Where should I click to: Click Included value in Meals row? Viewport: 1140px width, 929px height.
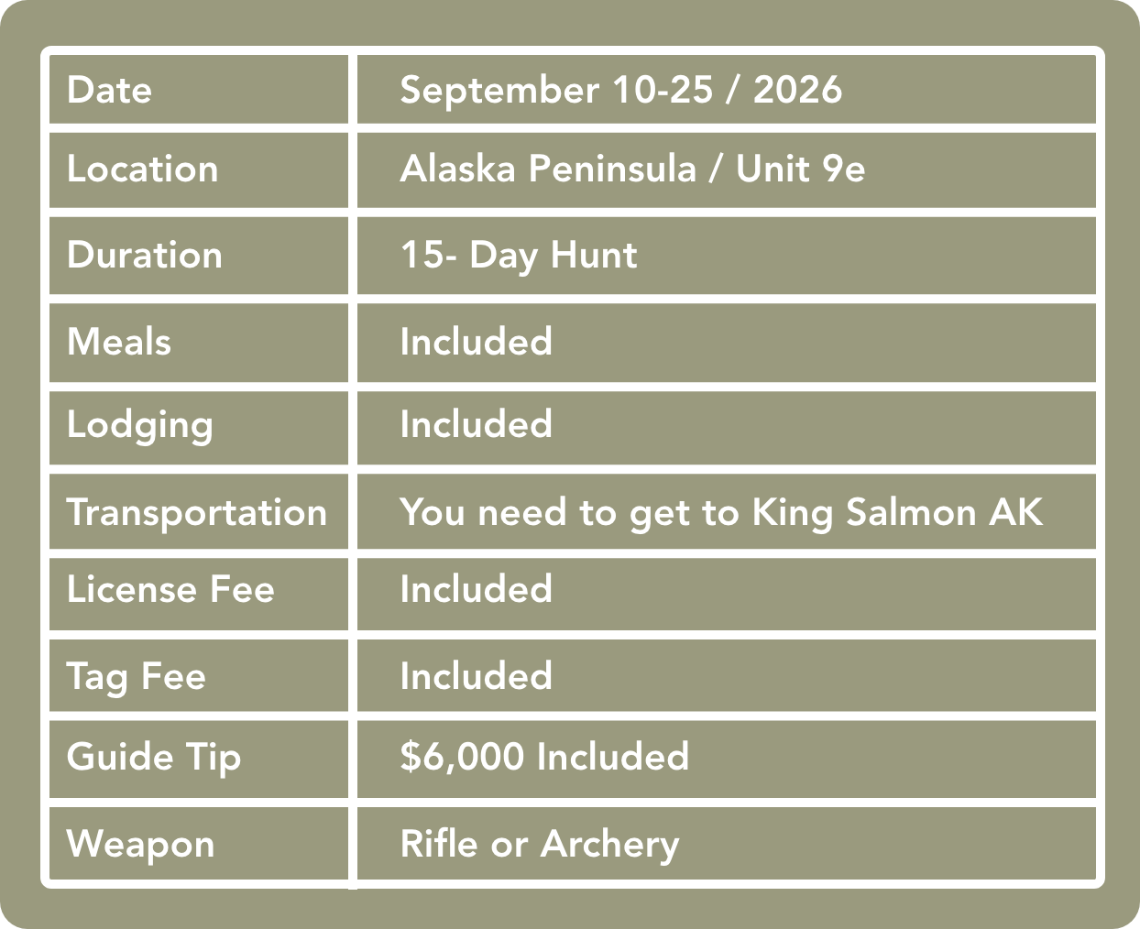476,342
